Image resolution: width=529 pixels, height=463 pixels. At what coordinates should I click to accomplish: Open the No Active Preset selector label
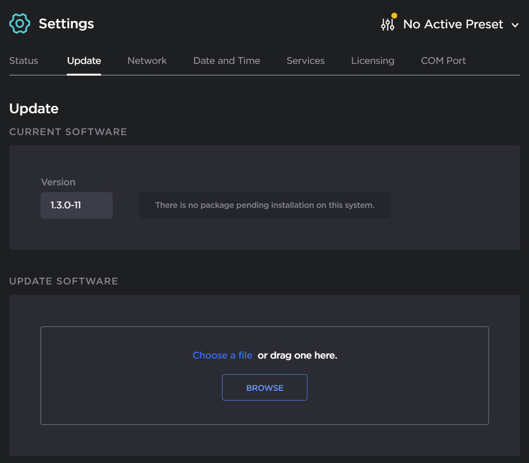click(453, 24)
